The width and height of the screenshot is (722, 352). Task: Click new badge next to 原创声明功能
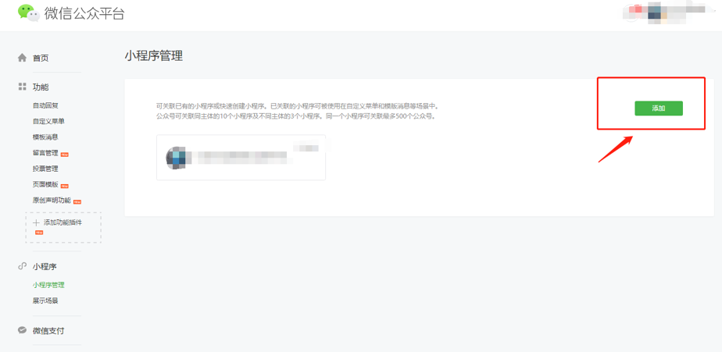tap(77, 201)
